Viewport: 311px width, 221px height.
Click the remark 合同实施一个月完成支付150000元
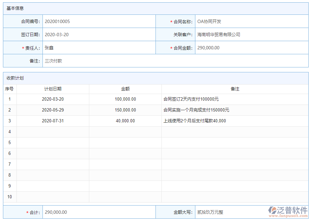coord(196,110)
